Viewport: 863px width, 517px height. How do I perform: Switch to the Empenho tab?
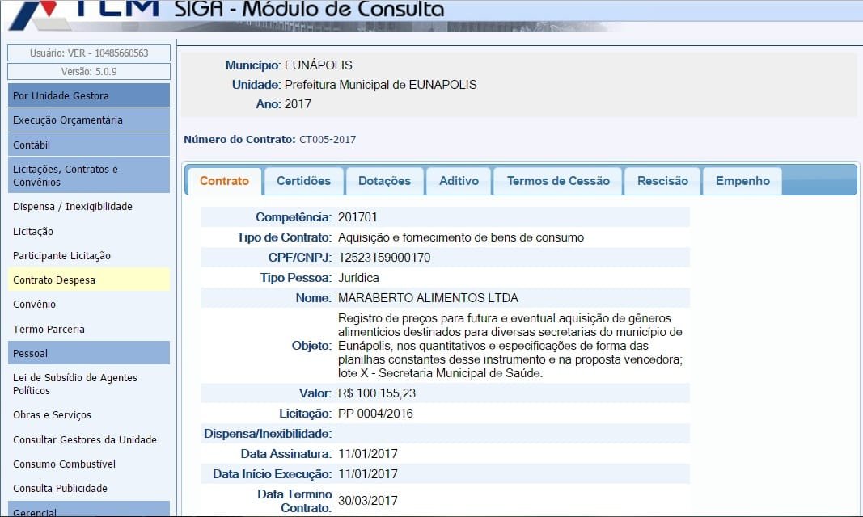point(742,181)
